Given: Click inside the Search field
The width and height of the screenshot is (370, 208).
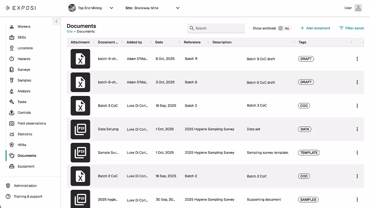Looking at the screenshot, I should pyautogui.click(x=216, y=28).
